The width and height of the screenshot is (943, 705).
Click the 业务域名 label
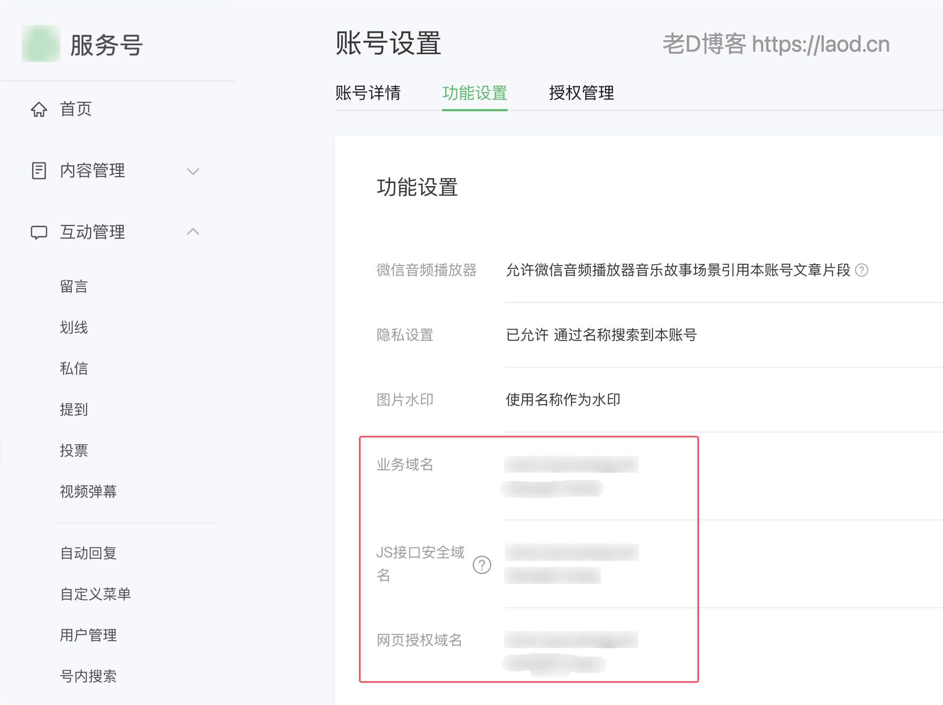coord(405,464)
